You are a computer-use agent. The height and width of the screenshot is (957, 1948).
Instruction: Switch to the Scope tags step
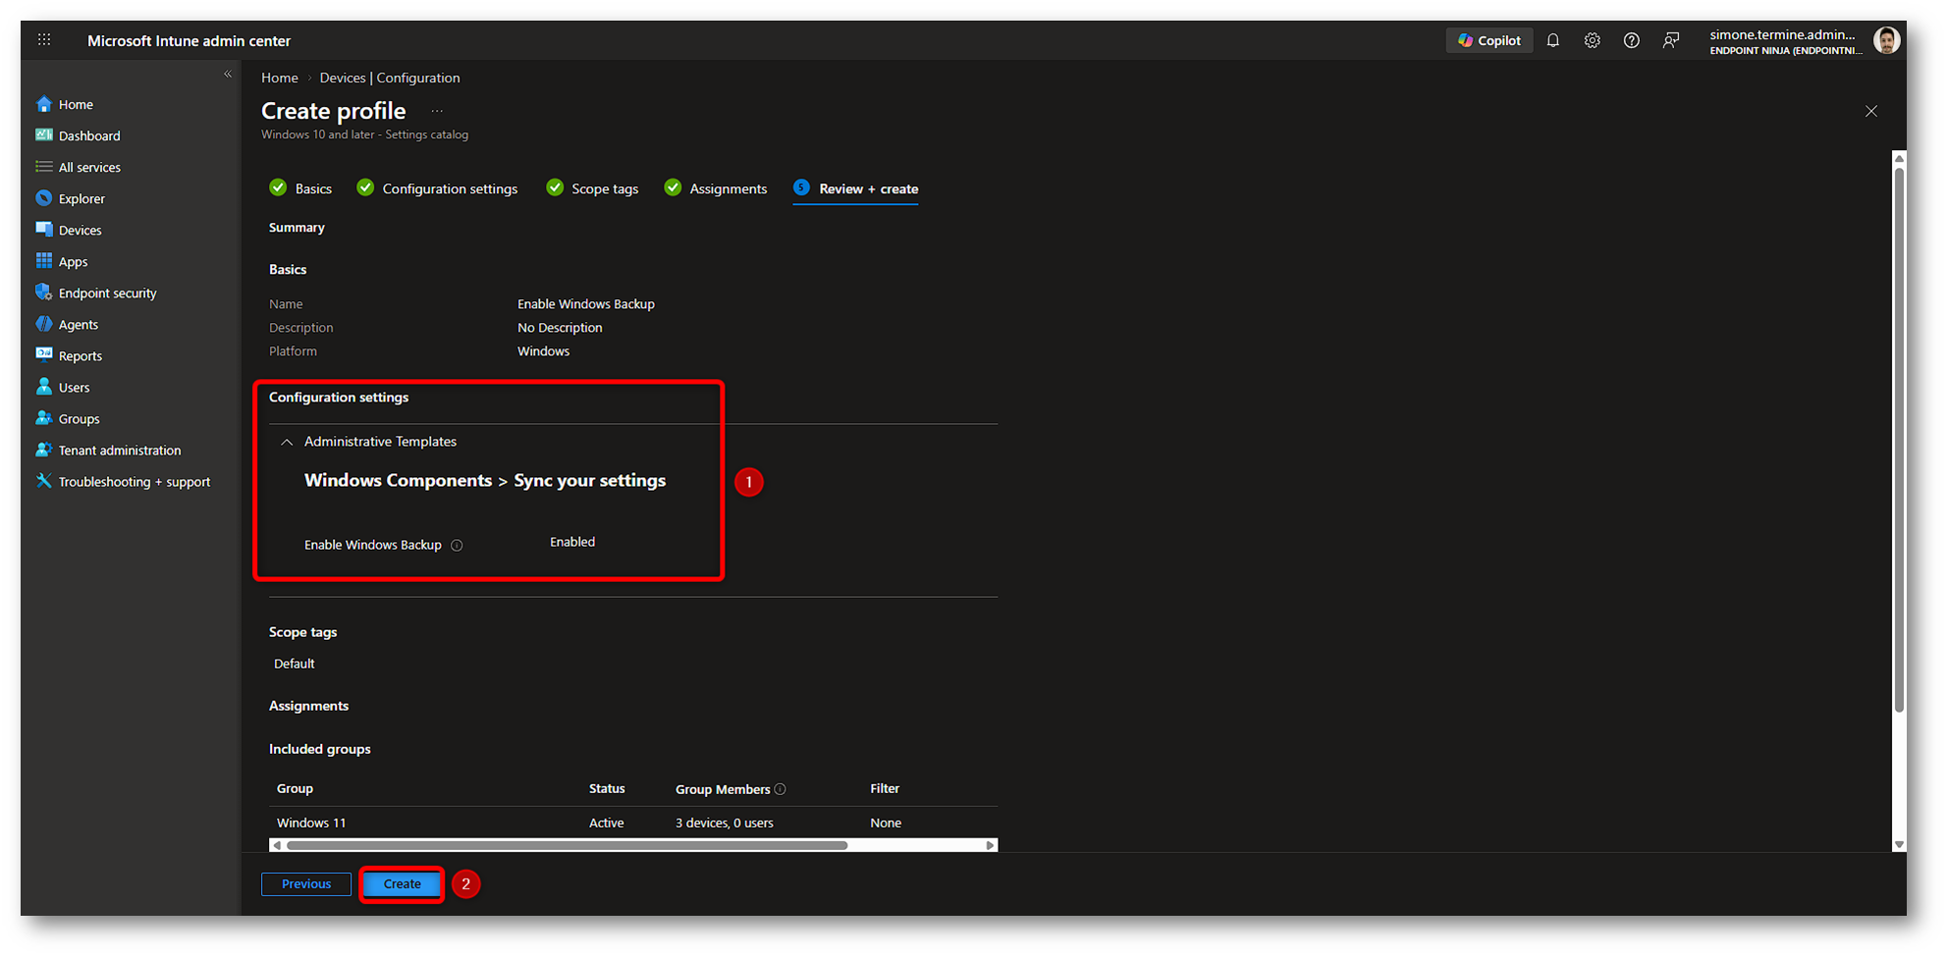pos(592,188)
